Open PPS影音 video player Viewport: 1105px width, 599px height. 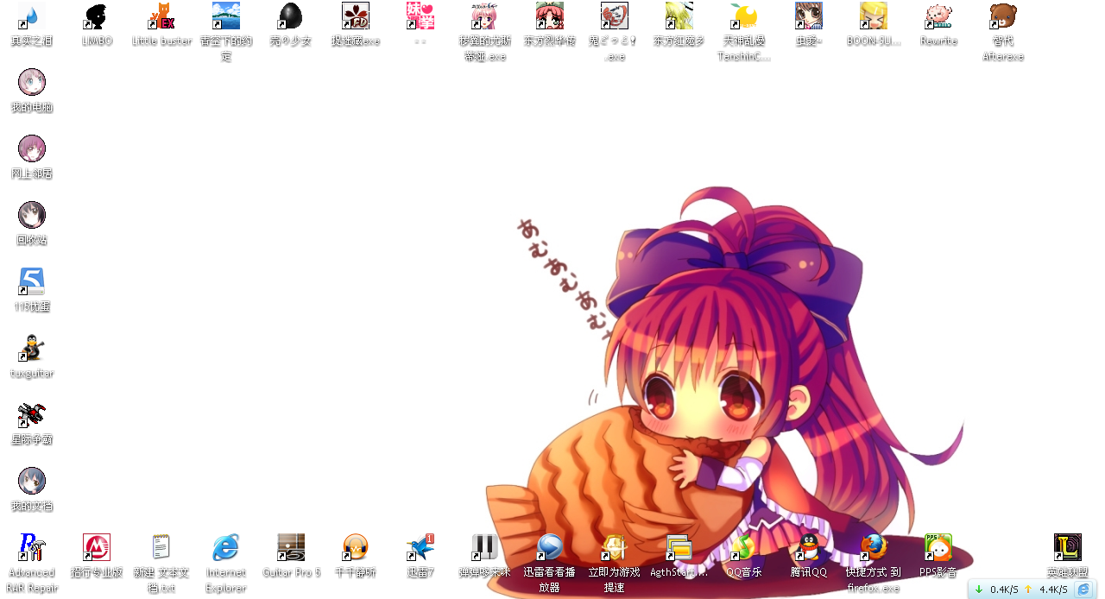[938, 547]
